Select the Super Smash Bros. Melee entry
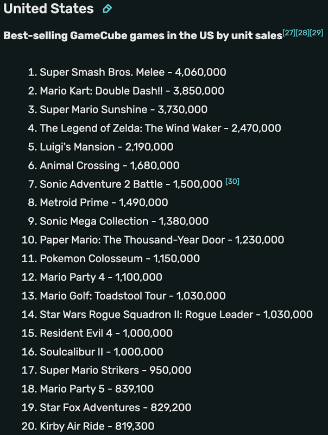The image size is (328, 435). tap(133, 72)
